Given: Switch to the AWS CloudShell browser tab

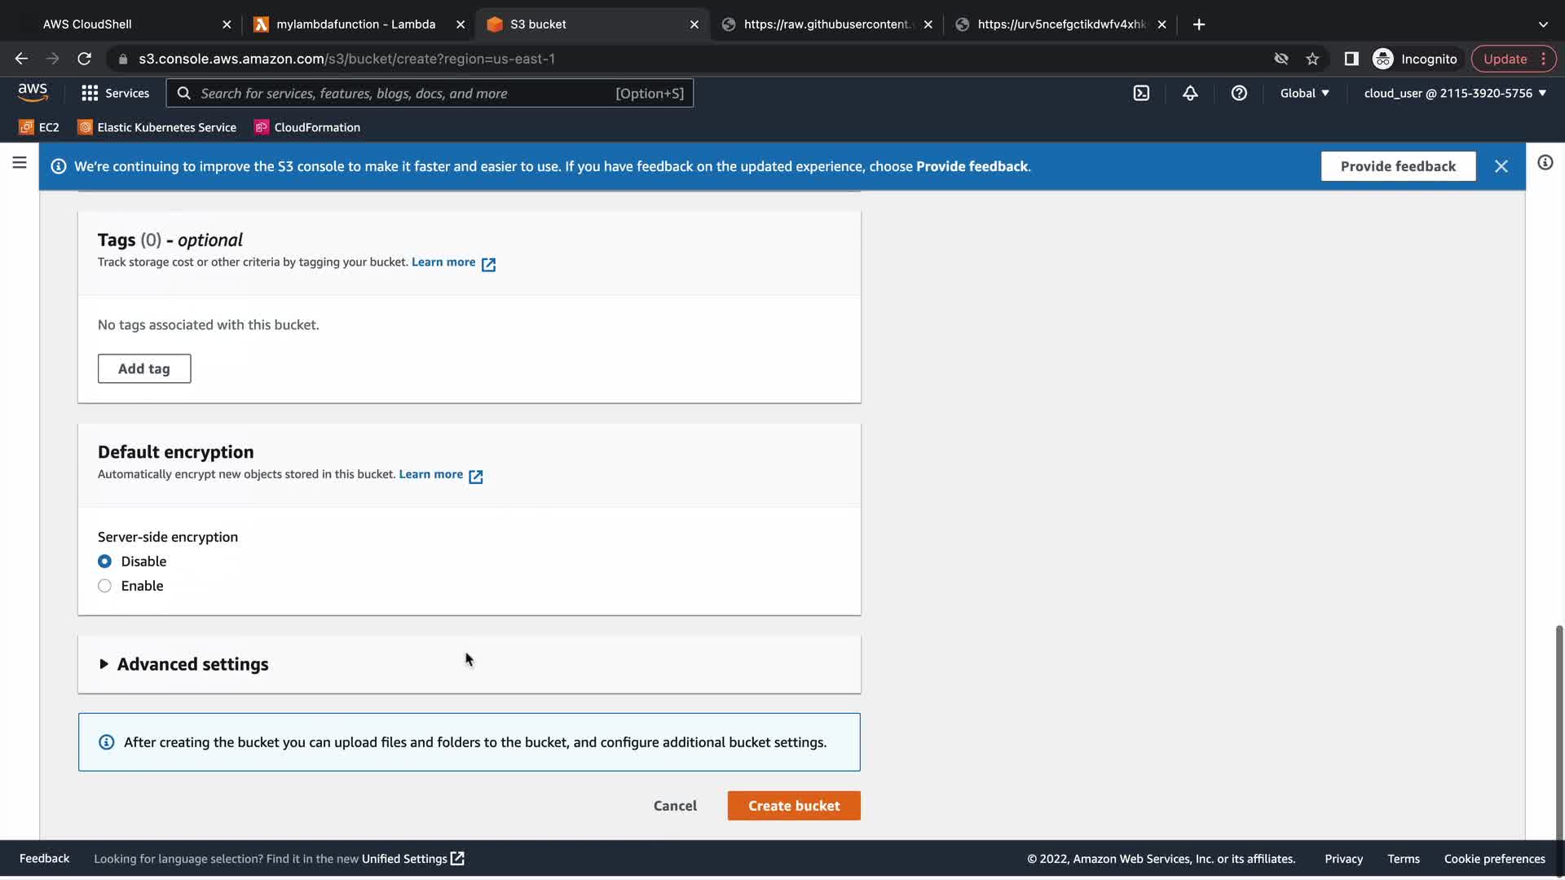Looking at the screenshot, I should (x=87, y=24).
